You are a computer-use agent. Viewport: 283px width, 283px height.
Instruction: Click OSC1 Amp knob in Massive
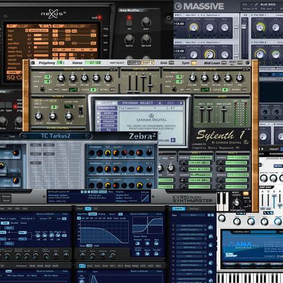[x=224, y=28]
